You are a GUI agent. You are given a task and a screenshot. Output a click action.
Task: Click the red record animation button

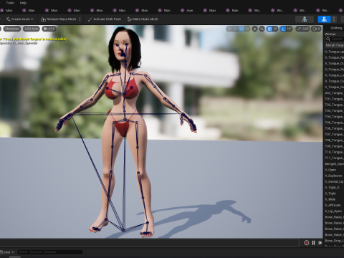(307, 243)
